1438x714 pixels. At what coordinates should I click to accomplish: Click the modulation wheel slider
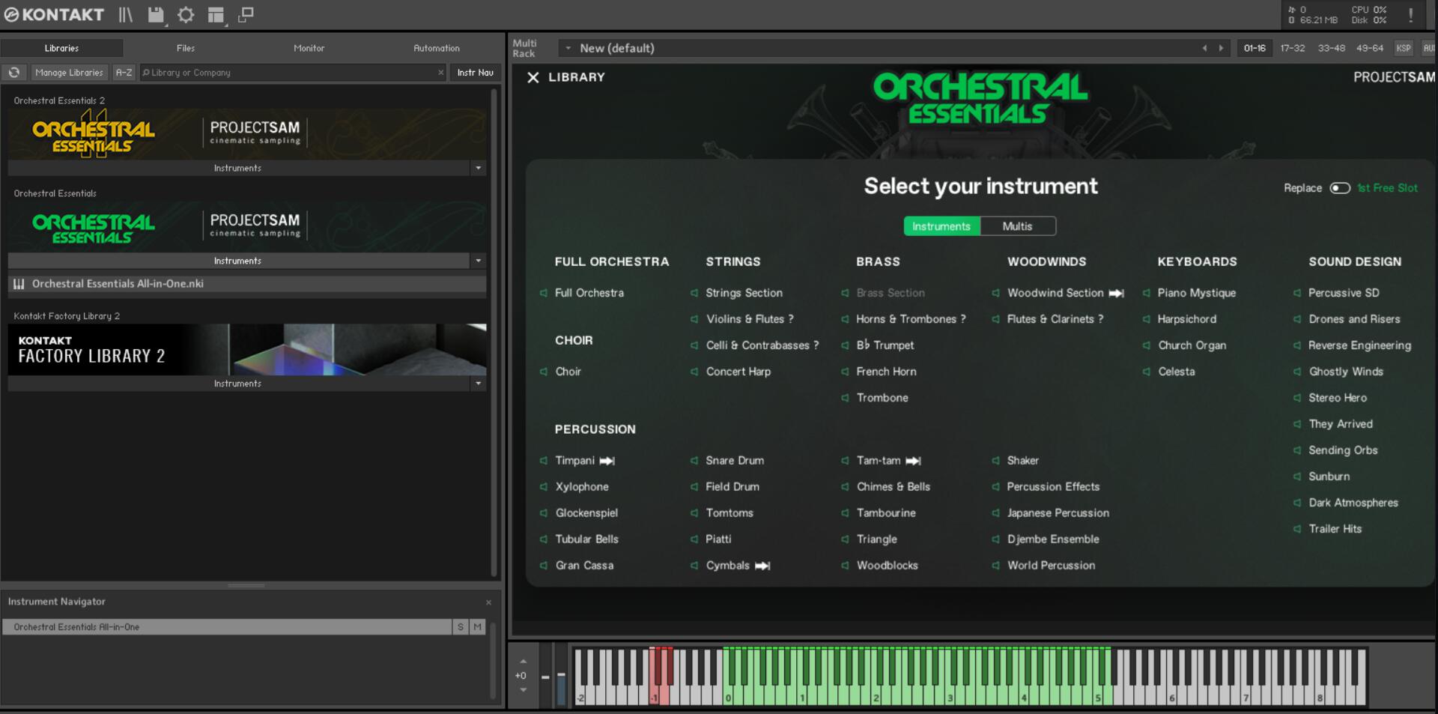coord(561,677)
